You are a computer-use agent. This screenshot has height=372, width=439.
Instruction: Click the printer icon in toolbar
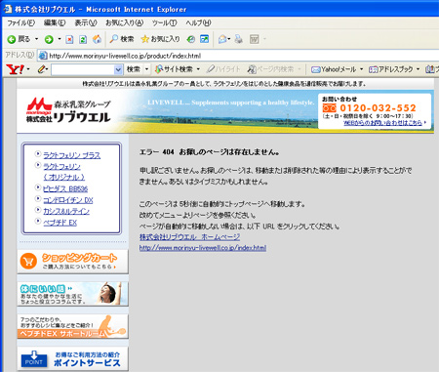(239, 39)
